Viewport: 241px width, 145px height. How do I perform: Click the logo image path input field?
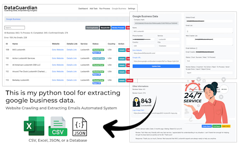click(156, 113)
